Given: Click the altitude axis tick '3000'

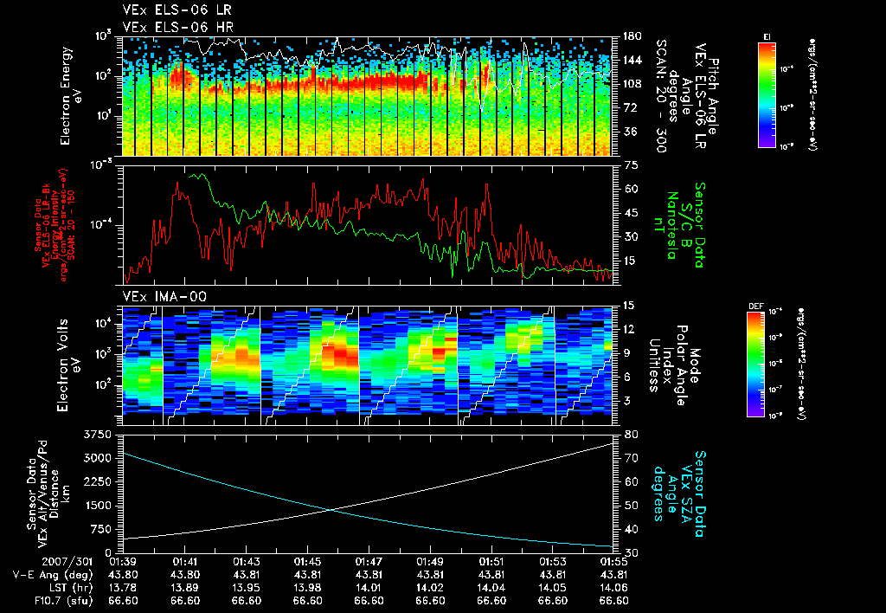Looking at the screenshot, I should point(97,458).
